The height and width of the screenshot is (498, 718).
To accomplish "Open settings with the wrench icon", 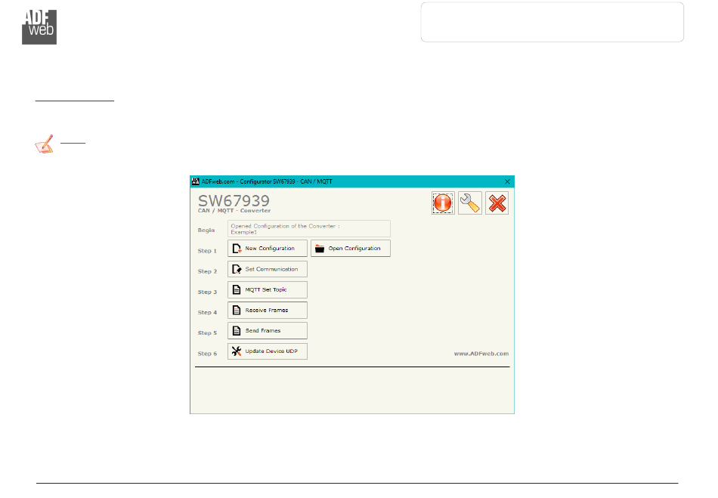I will tap(470, 203).
